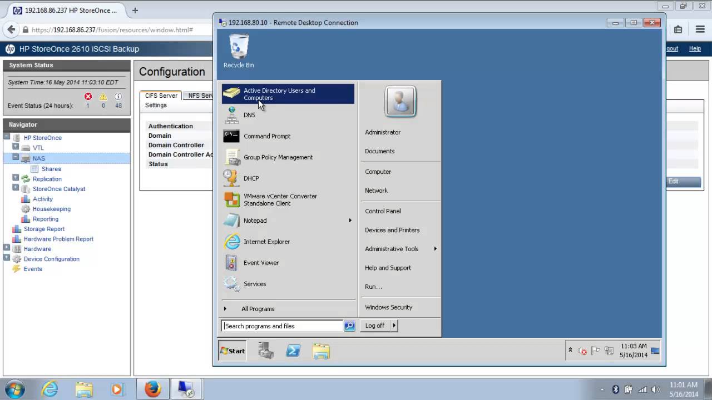The image size is (712, 400).
Task: Click the yellow warning event status icon
Action: pyautogui.click(x=103, y=96)
